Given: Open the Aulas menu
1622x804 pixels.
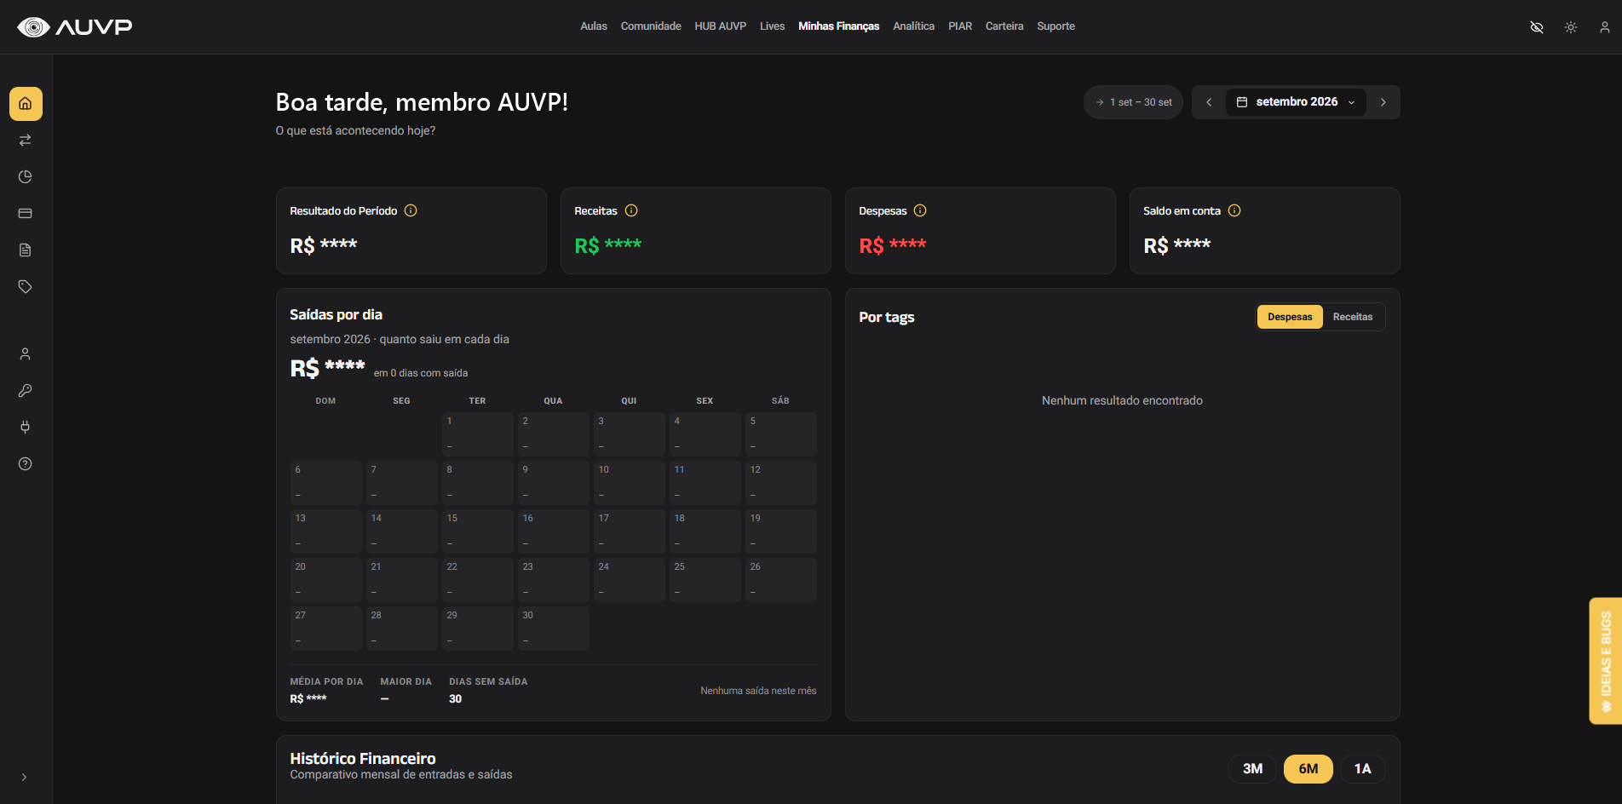Looking at the screenshot, I should click(594, 26).
